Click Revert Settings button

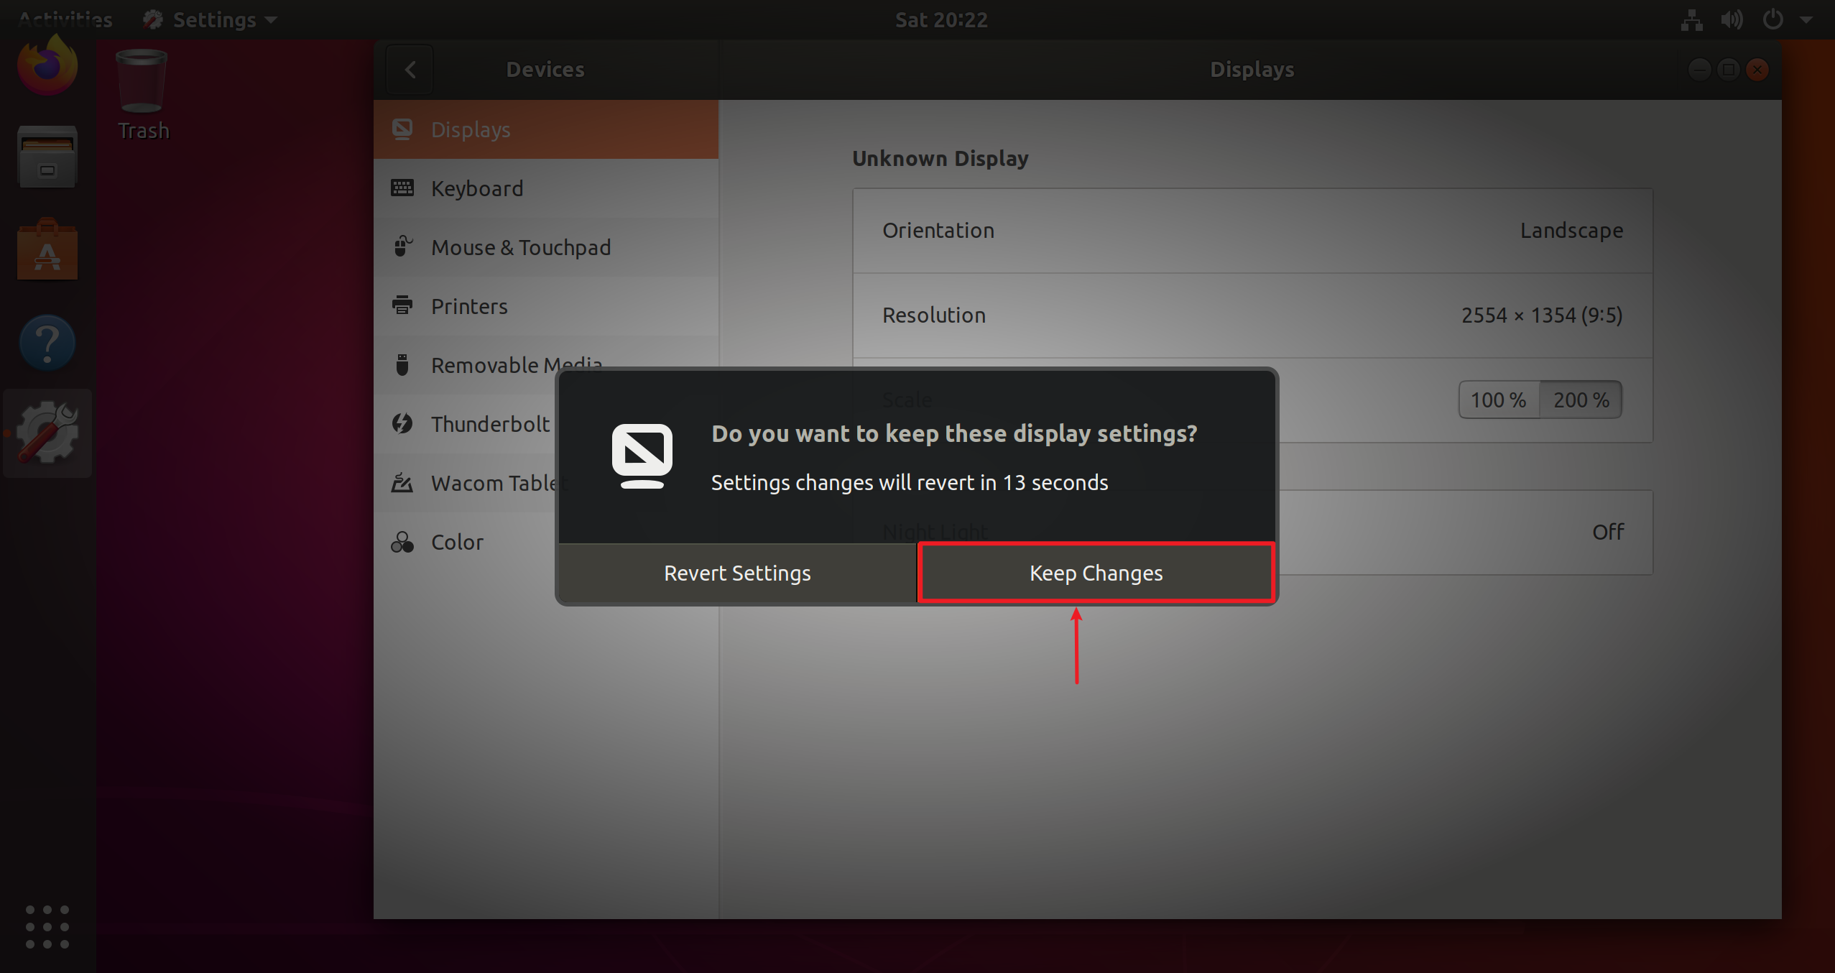pos(736,571)
